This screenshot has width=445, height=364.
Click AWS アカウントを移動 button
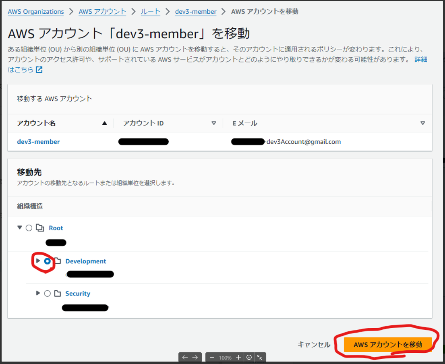click(x=388, y=344)
